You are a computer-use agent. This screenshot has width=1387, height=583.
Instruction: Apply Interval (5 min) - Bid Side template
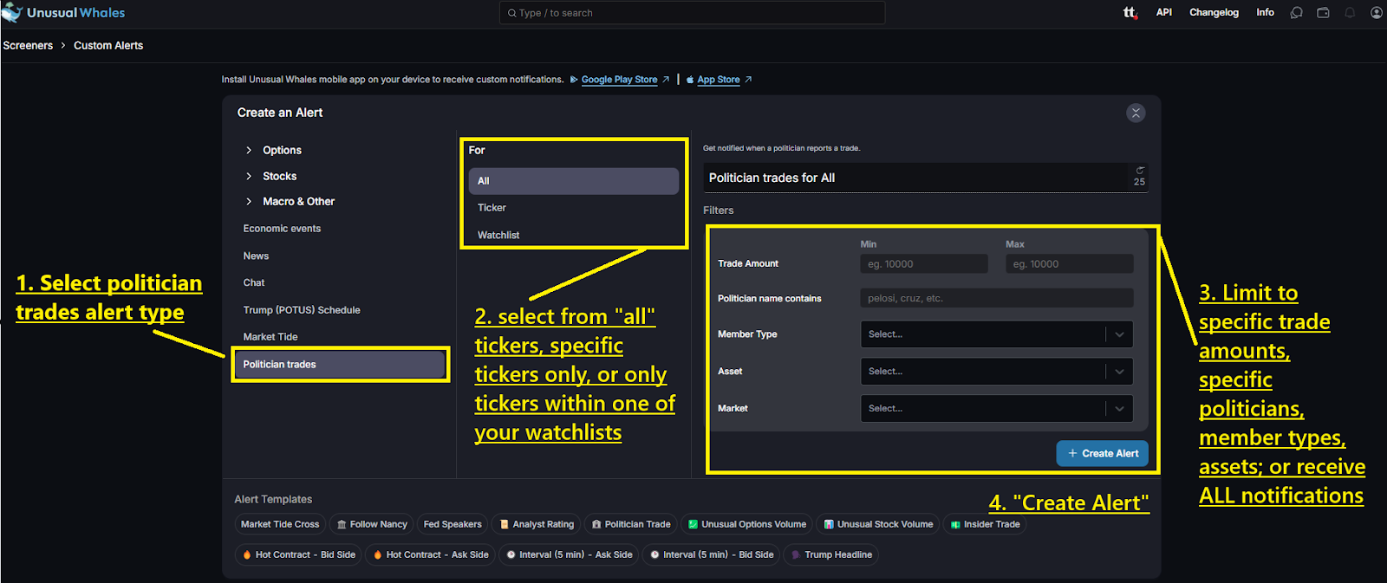pyautogui.click(x=712, y=554)
